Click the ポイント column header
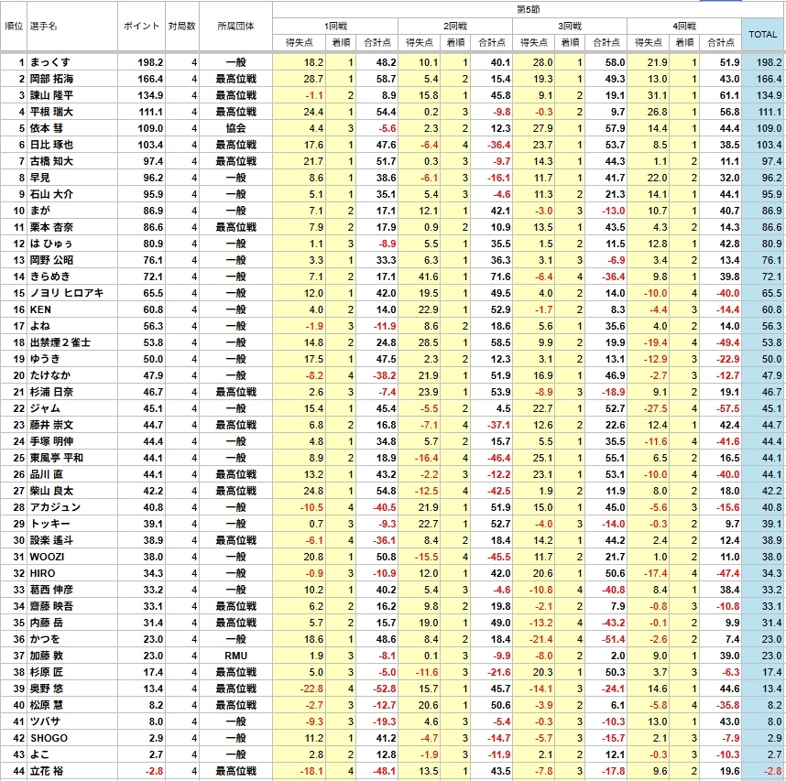The image size is (786, 781). pyautogui.click(x=141, y=26)
